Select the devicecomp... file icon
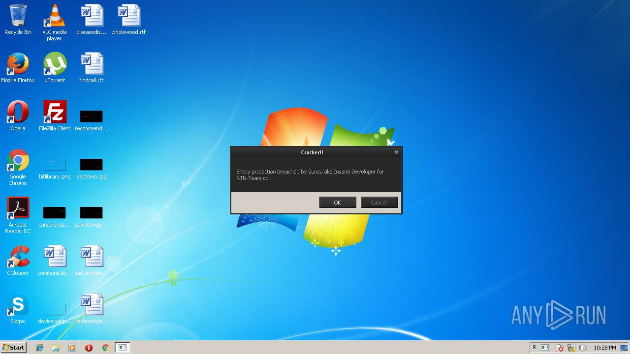This screenshot has width=630, height=354. pyautogui.click(x=55, y=313)
